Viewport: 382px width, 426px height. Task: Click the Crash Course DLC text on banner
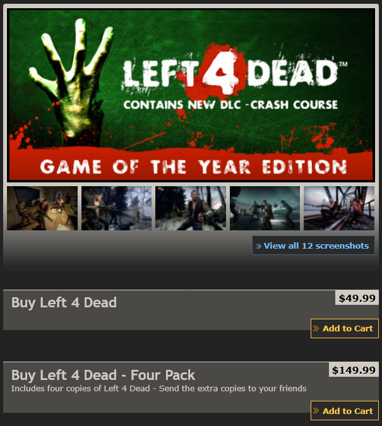tap(230, 105)
